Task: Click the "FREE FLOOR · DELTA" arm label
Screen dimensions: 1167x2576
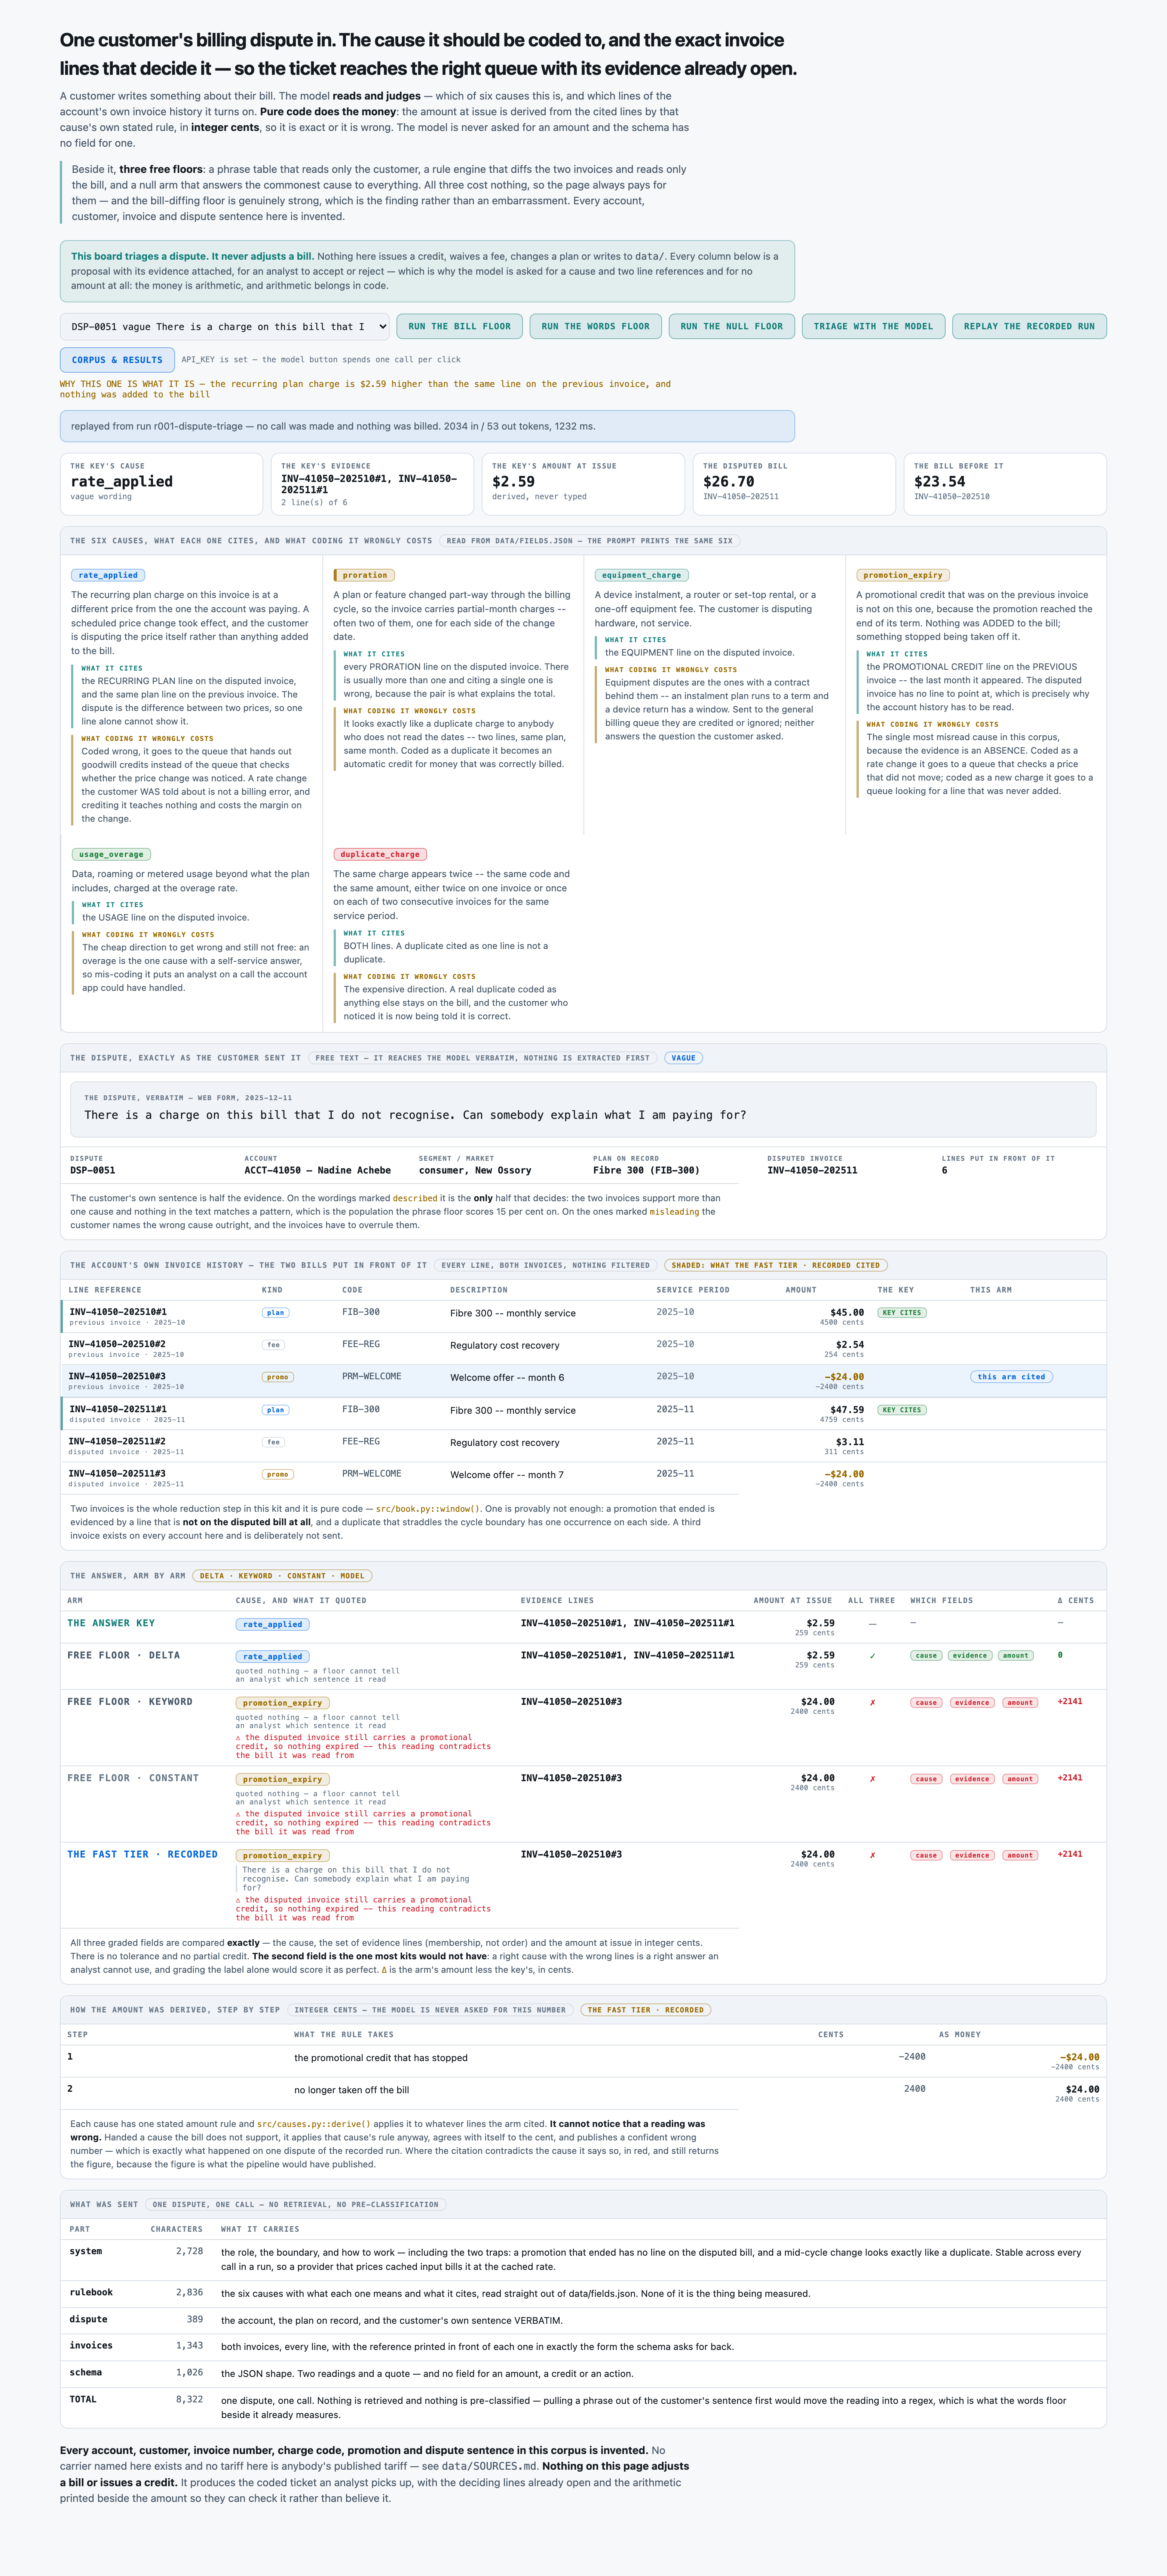Action: click(x=124, y=1655)
